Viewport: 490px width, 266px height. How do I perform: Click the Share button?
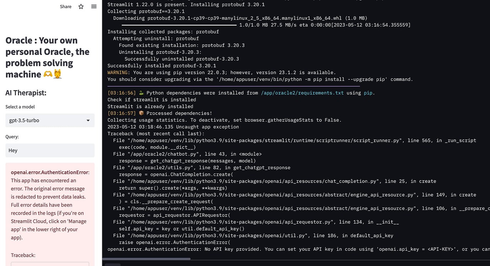coord(65,6)
